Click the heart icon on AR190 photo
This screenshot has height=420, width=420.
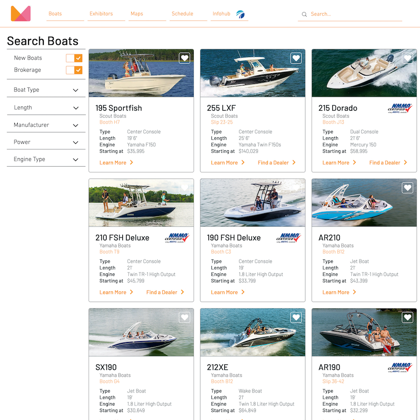coord(407,317)
